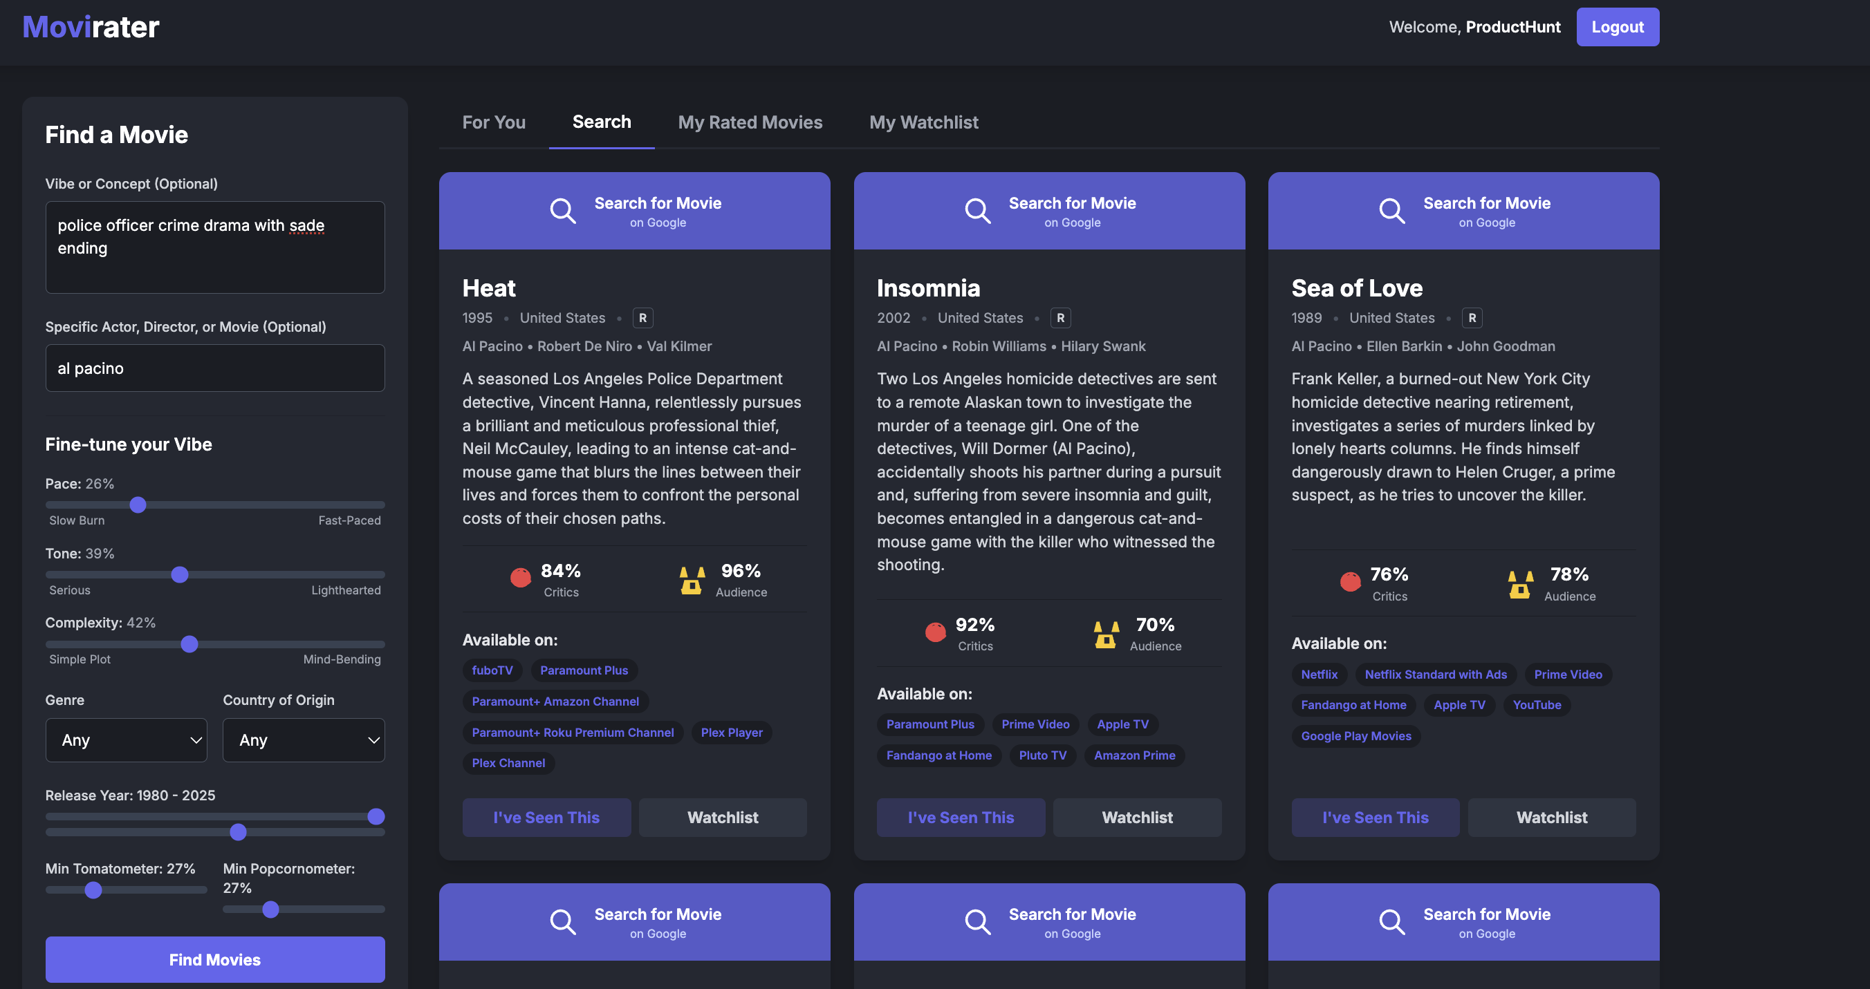The width and height of the screenshot is (1870, 989).
Task: Click the Movirater logo
Action: 91,27
